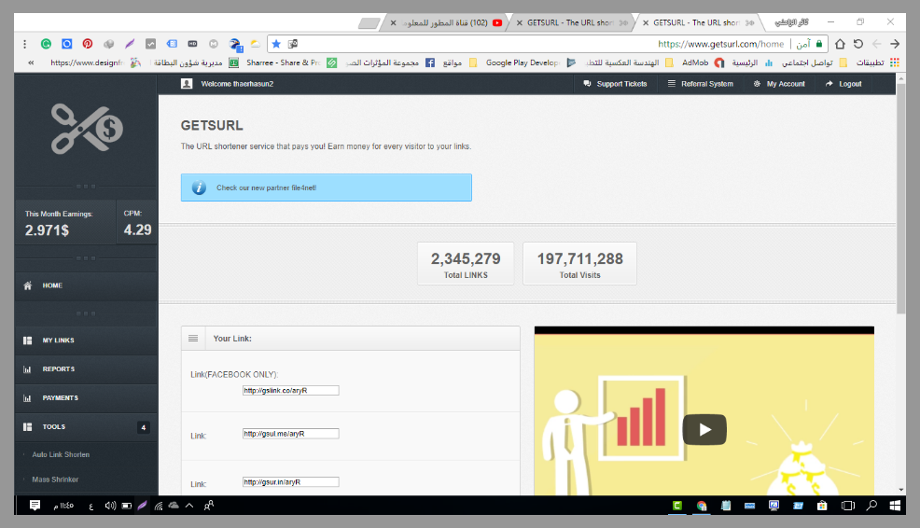The height and width of the screenshot is (528, 920).
Task: Click the green Camtasia taskbar icon
Action: (677, 506)
